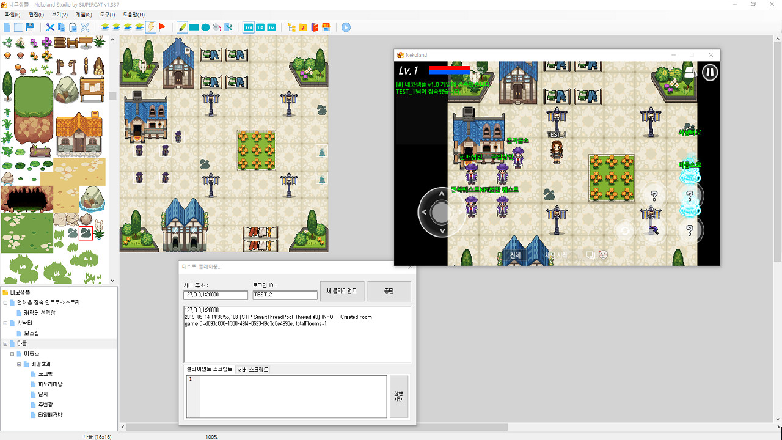Click the lightning test-play icon
Viewport: 782px width, 440px height.
tap(151, 27)
